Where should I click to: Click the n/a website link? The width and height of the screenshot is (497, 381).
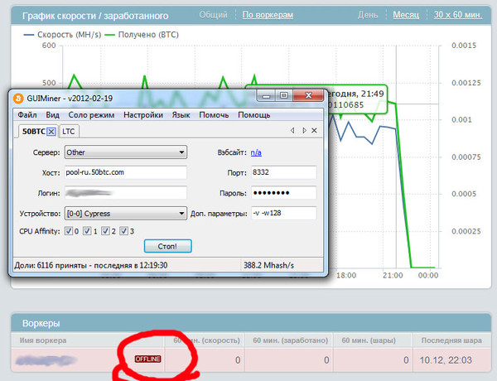click(256, 152)
